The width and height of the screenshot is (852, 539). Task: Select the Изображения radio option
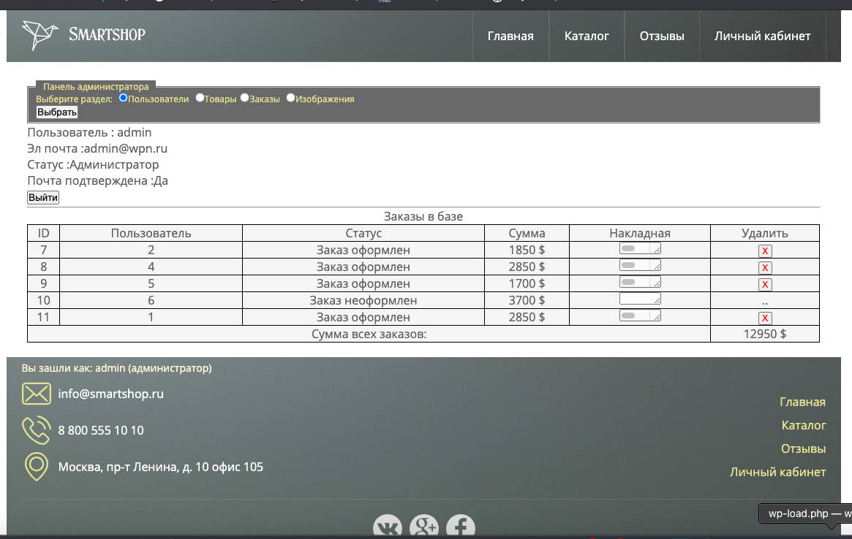pos(290,98)
